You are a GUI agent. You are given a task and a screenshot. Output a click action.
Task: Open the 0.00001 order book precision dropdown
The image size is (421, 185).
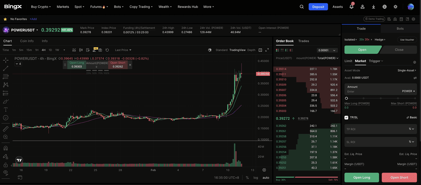(327, 50)
